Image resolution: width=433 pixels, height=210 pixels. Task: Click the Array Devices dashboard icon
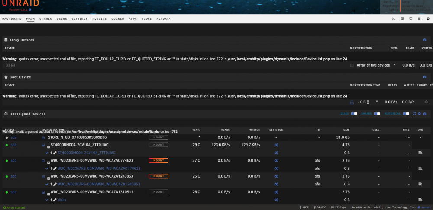point(424,40)
